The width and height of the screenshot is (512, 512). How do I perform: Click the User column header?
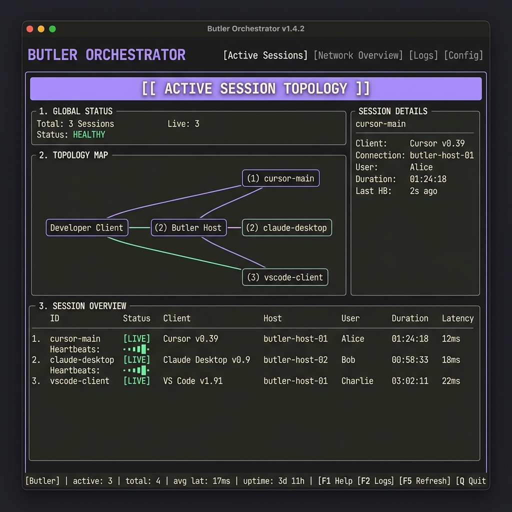click(350, 318)
